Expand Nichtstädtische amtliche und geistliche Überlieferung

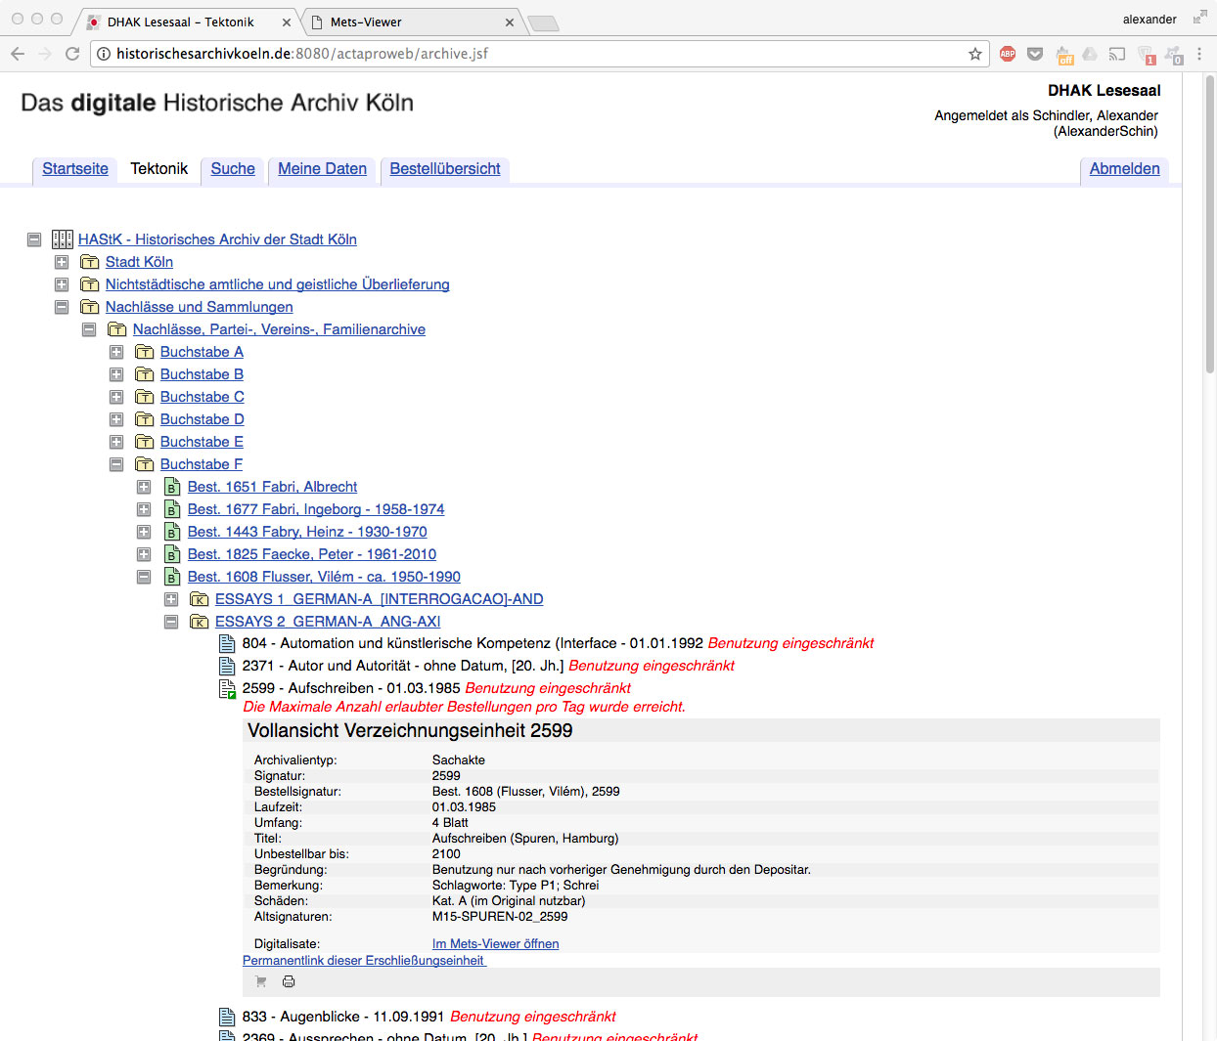pyautogui.click(x=62, y=284)
